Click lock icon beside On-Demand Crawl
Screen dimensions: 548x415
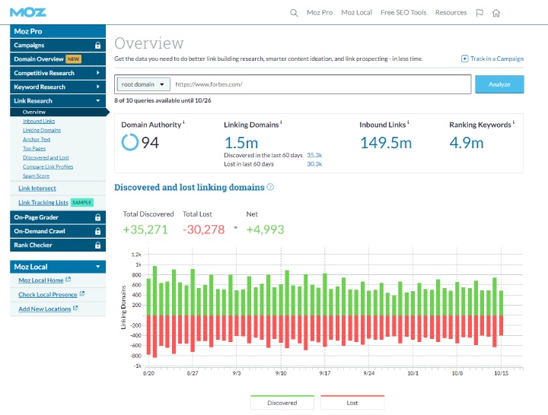point(98,231)
